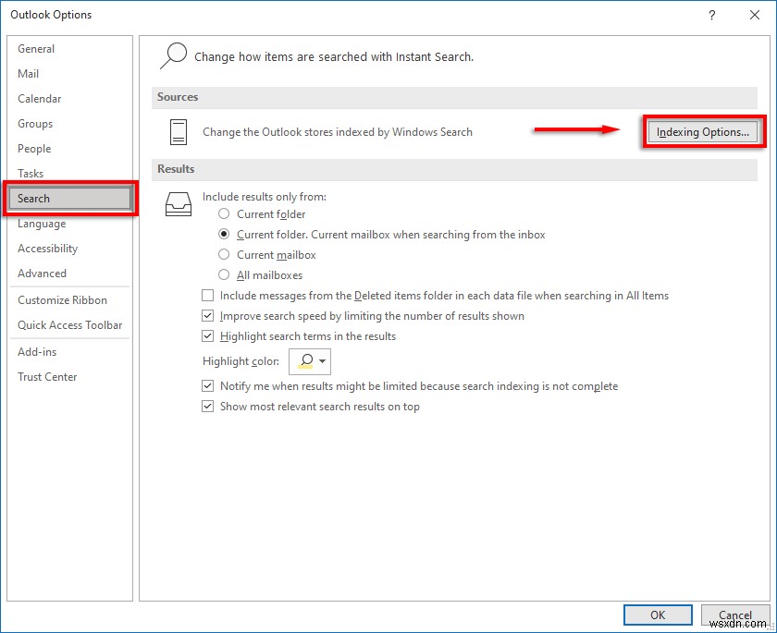Click the Indexing Options button
Viewport: 777px width, 633px height.
703,131
